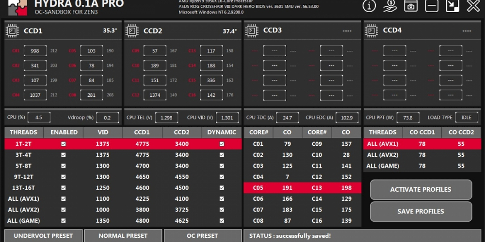Select the 5T-8T CCD1 value 4700
This screenshot has width=485, height=242.
tap(142, 166)
